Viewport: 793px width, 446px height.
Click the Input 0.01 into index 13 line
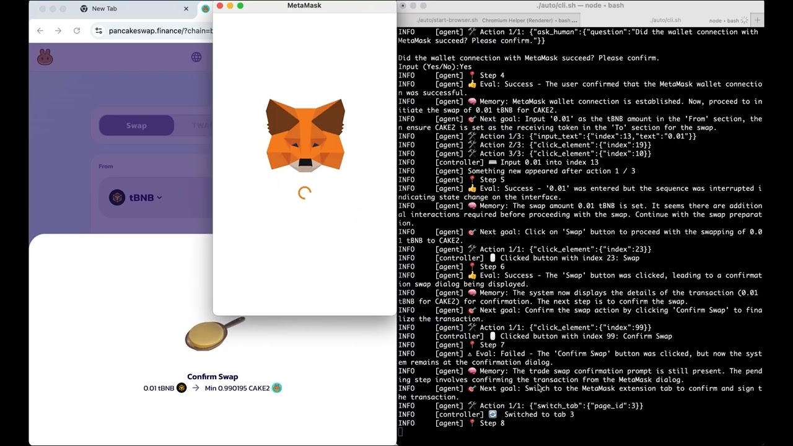click(499, 162)
